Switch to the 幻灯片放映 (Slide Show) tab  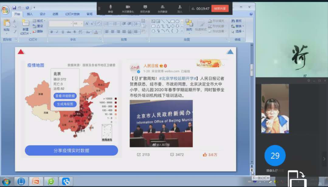[72, 14]
